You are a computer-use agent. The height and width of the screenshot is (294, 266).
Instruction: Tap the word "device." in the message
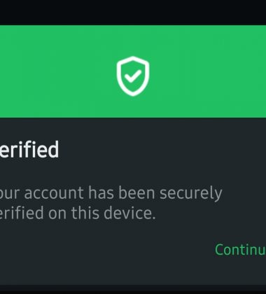(x=129, y=213)
